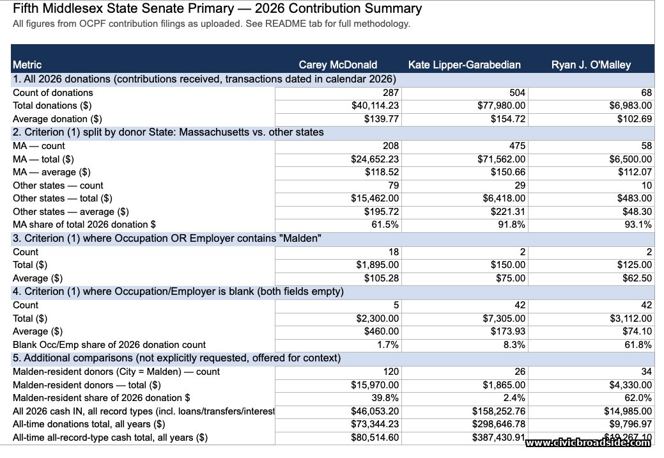Select cell with value 504

(x=465, y=93)
